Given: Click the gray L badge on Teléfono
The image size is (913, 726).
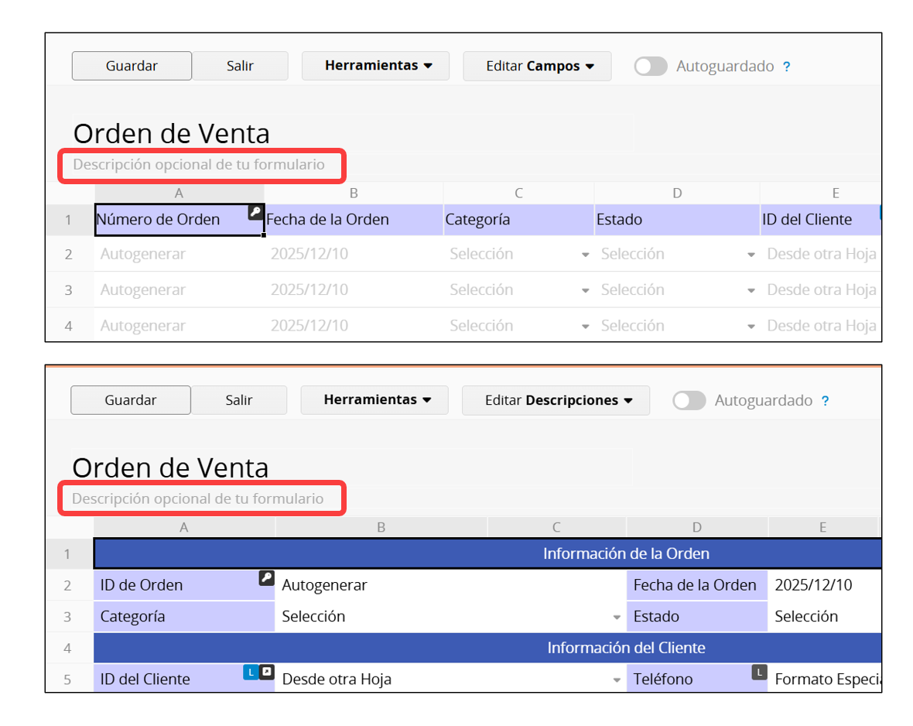Looking at the screenshot, I should click(759, 672).
